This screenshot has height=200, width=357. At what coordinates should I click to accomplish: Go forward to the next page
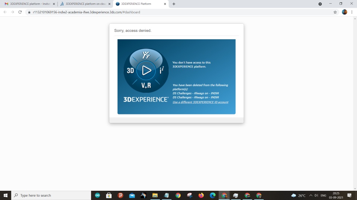13,12
